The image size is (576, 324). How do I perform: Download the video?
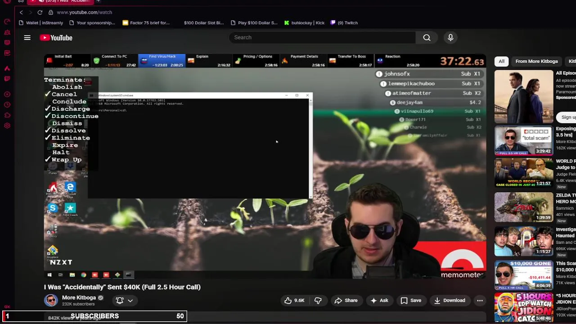tap(449, 300)
